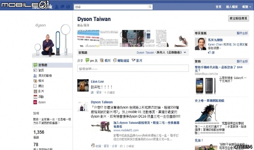The height and width of the screenshot is (150, 254).
Task: Click www.mobile01.com link in post
Action: (126, 130)
